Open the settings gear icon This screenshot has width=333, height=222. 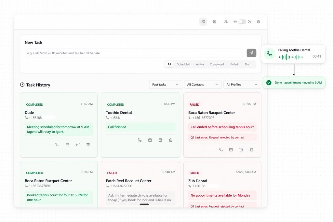point(258,22)
